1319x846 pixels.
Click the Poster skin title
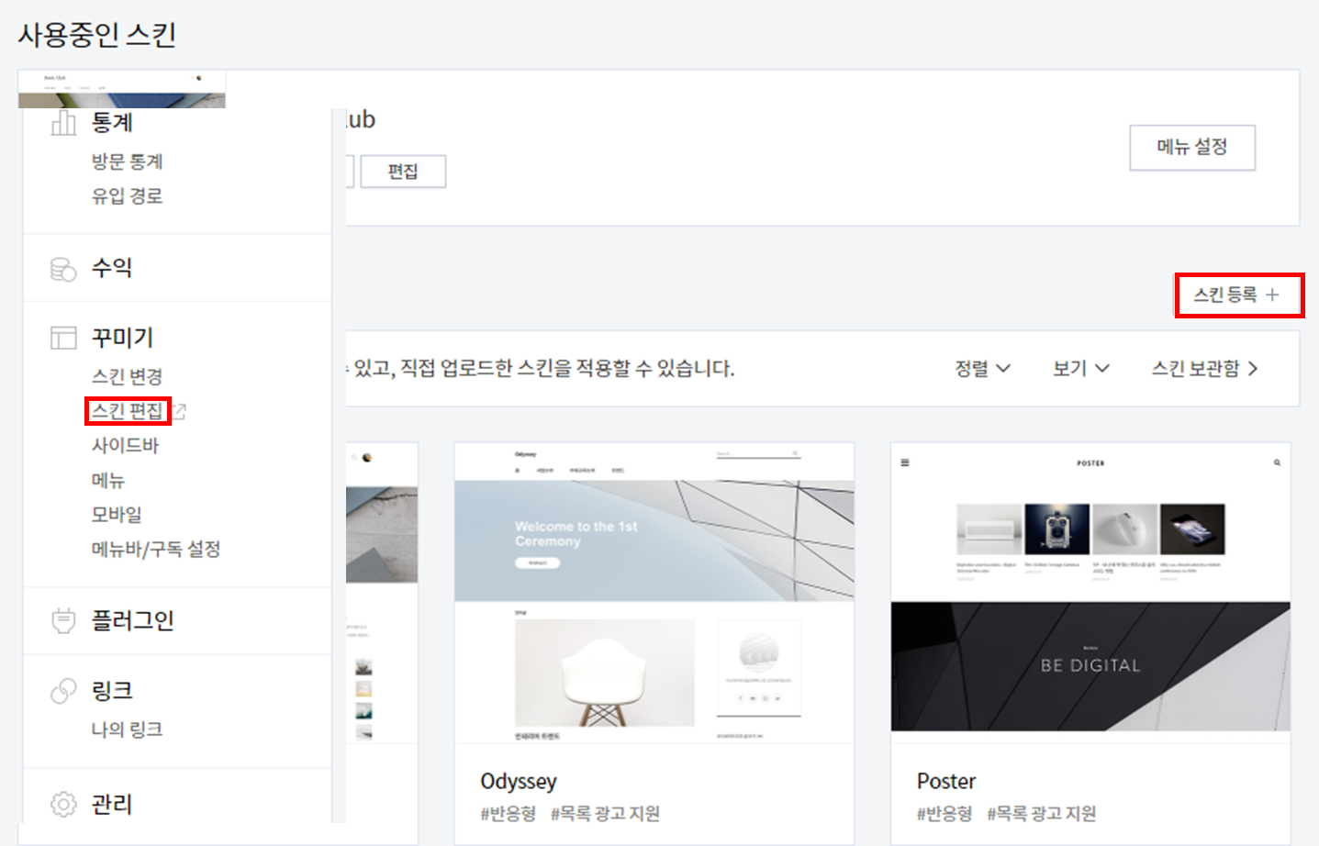(x=946, y=781)
